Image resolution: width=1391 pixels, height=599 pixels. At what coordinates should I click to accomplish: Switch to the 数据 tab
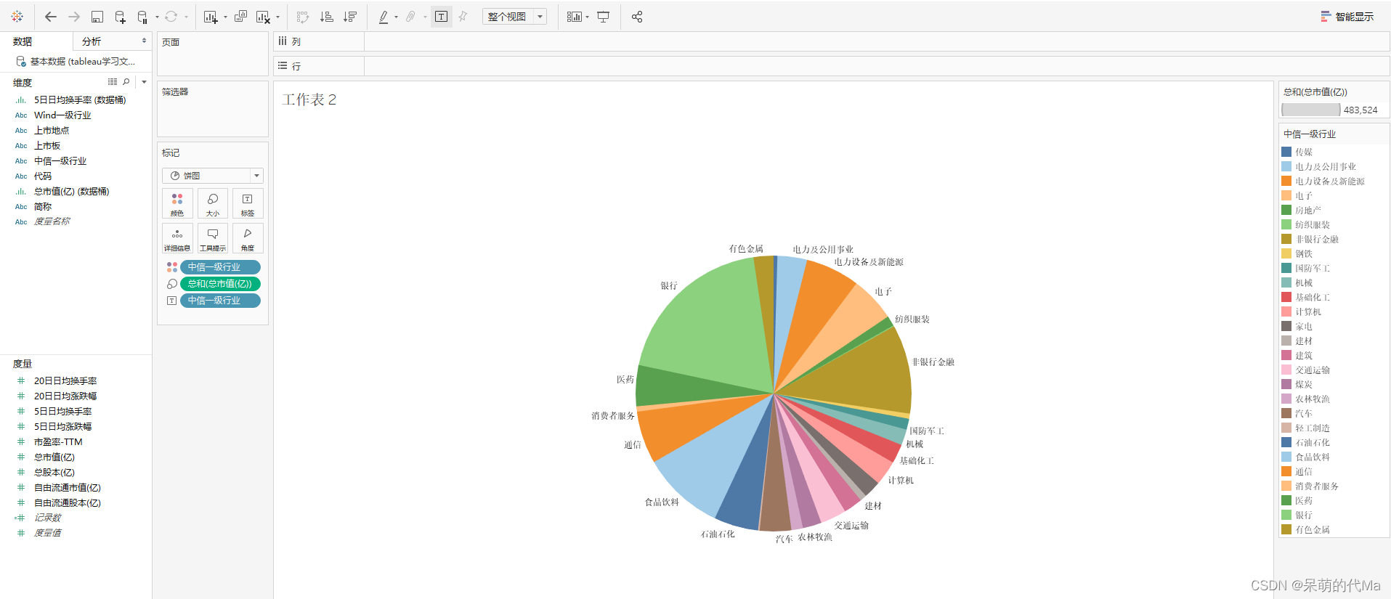23,41
